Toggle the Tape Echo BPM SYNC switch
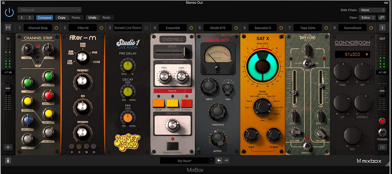The width and height of the screenshot is (392, 174). [x=307, y=146]
